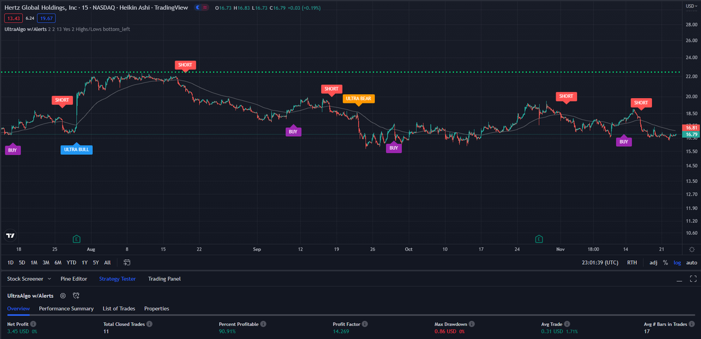This screenshot has width=701, height=339.
Task: Set range to All
Action: pyautogui.click(x=107, y=263)
